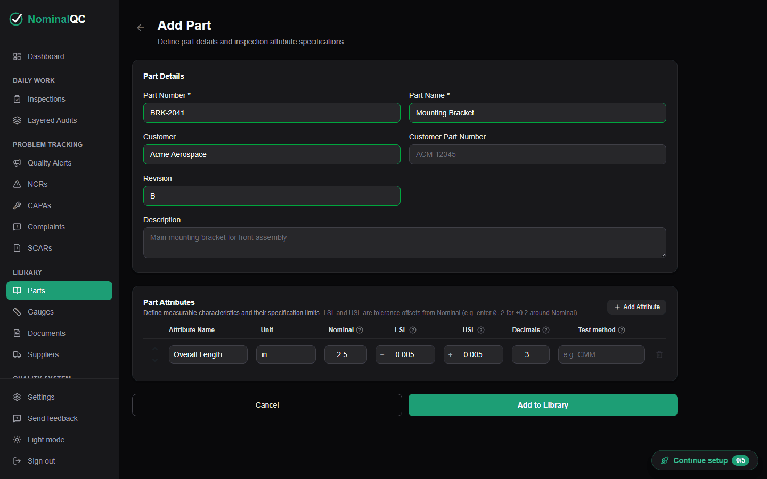Click the Gauges ruler icon
This screenshot has width=767, height=479.
17,312
